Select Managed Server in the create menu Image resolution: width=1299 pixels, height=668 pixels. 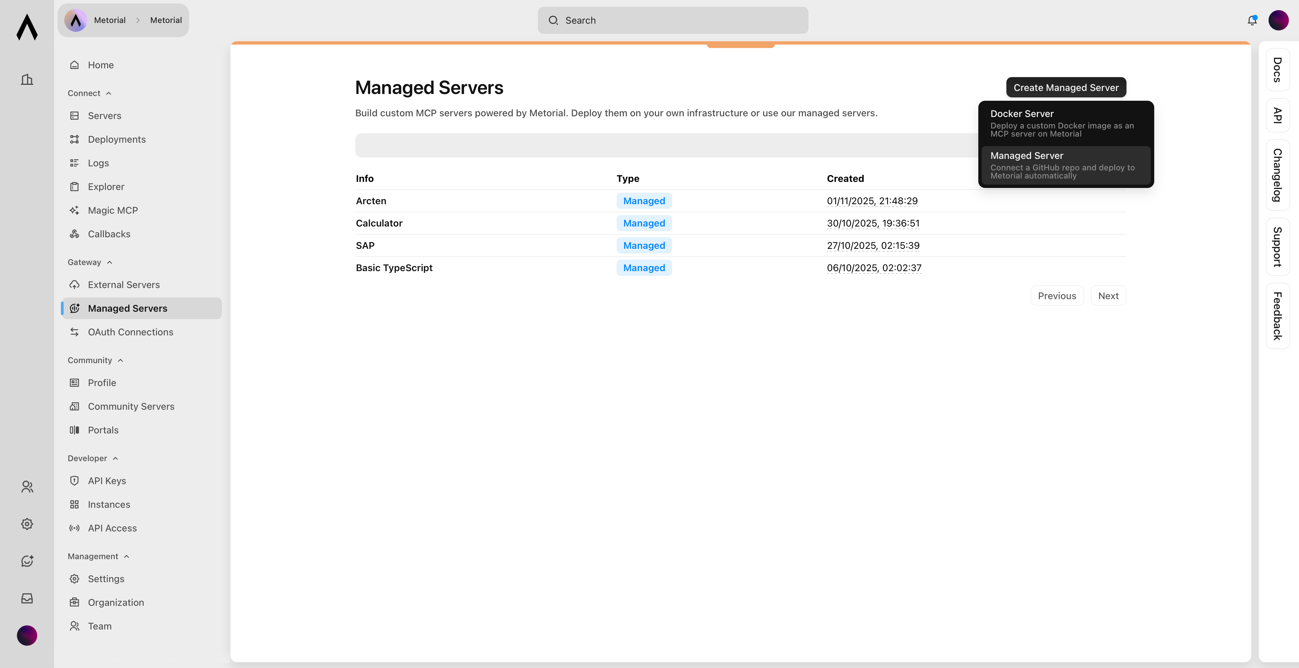(1066, 165)
